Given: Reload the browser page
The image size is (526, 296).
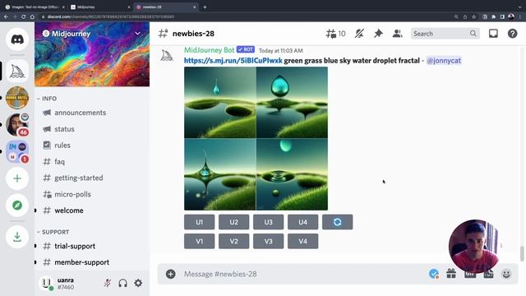Looking at the screenshot, I should 24,16.
